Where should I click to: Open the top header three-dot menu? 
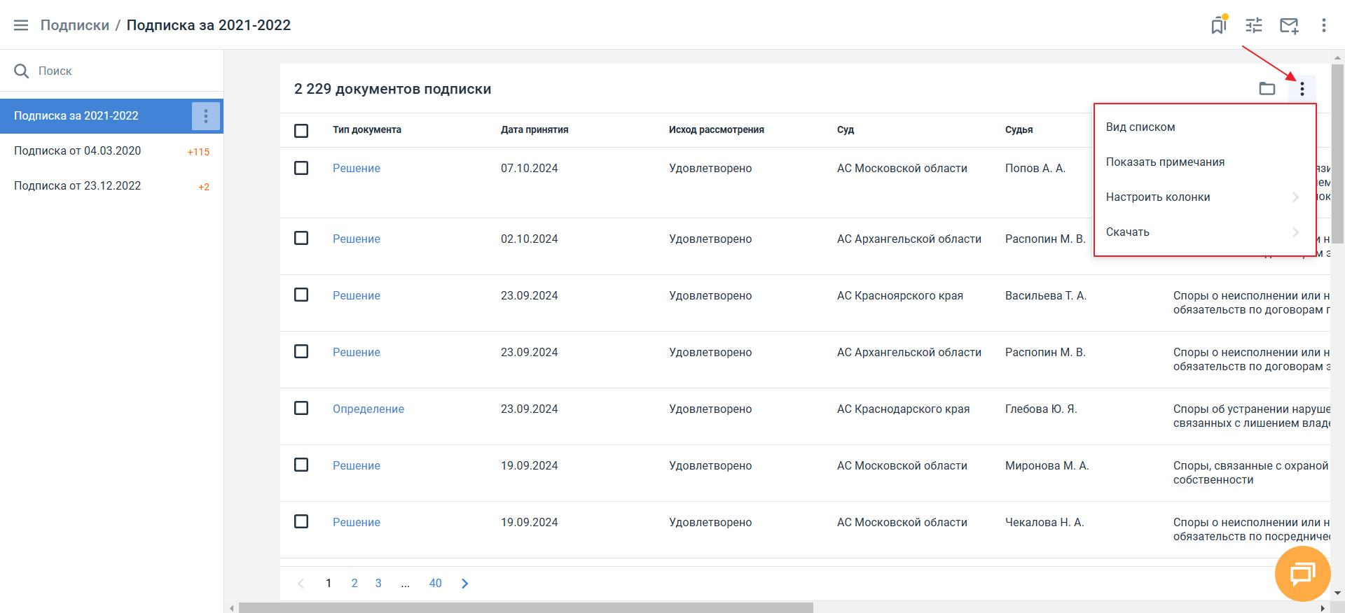(x=1324, y=25)
